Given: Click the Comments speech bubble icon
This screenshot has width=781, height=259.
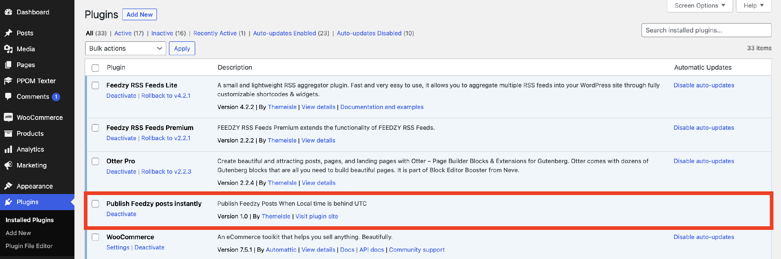Looking at the screenshot, I should pyautogui.click(x=8, y=97).
